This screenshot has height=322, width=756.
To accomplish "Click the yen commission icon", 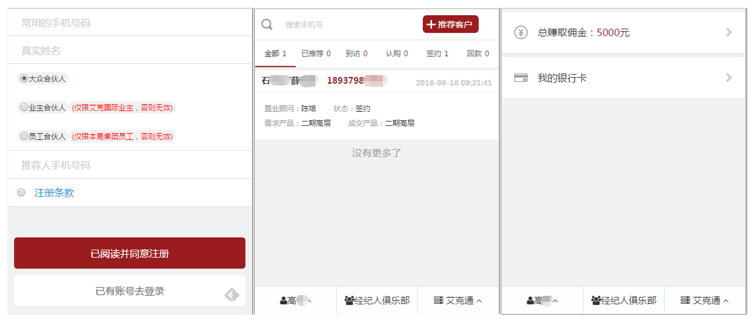I will coord(520,33).
